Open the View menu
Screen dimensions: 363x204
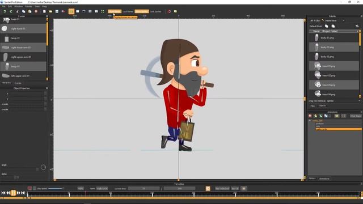pyautogui.click(x=37, y=6)
